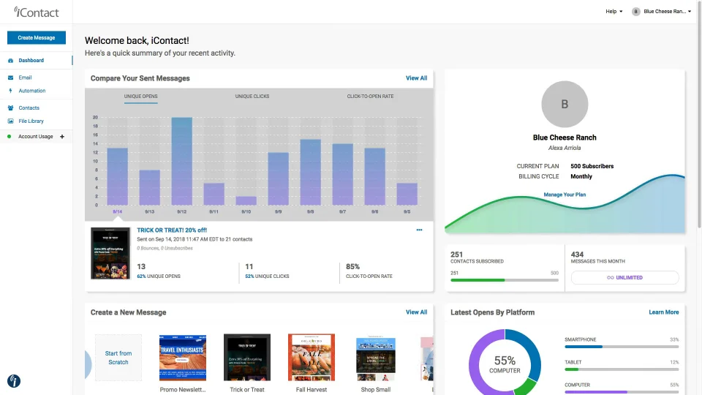The width and height of the screenshot is (702, 395).
Task: Open the Blue Cheese Ranch account dropdown
Action: (667, 12)
